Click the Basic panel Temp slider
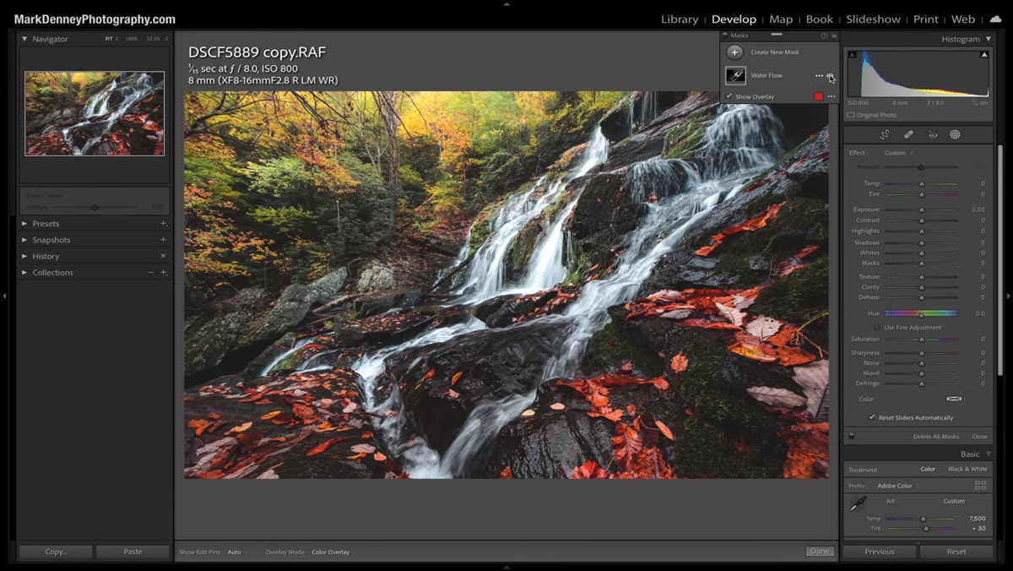The width and height of the screenshot is (1013, 571). coord(921,519)
